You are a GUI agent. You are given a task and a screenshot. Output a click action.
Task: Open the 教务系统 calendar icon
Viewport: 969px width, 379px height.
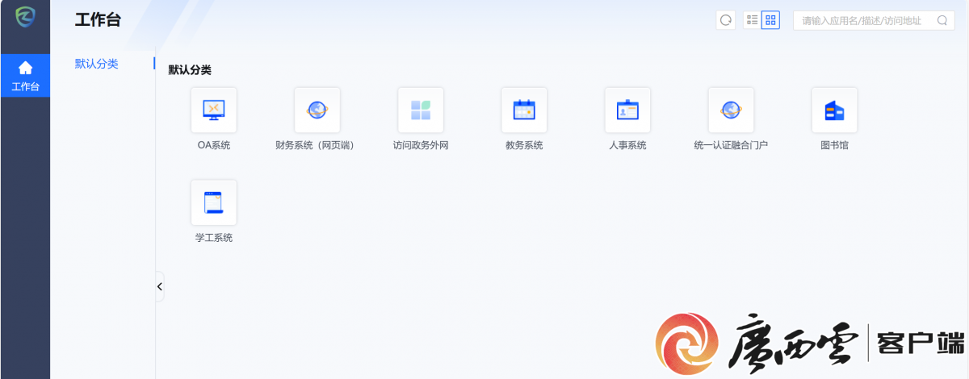point(524,110)
